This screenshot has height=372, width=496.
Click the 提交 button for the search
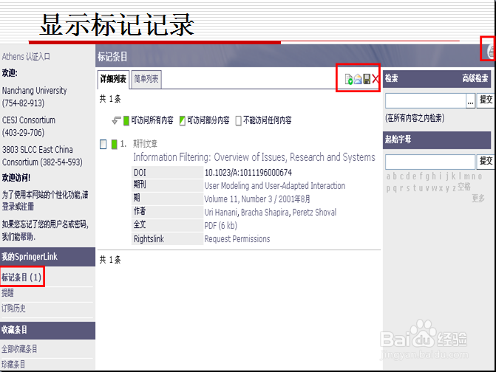click(x=486, y=100)
